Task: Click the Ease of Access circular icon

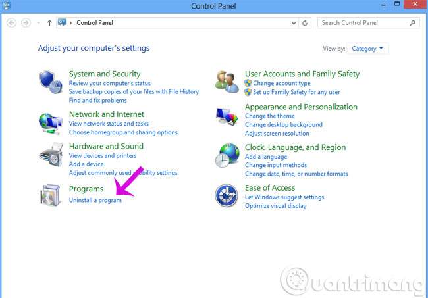Action: (227, 195)
